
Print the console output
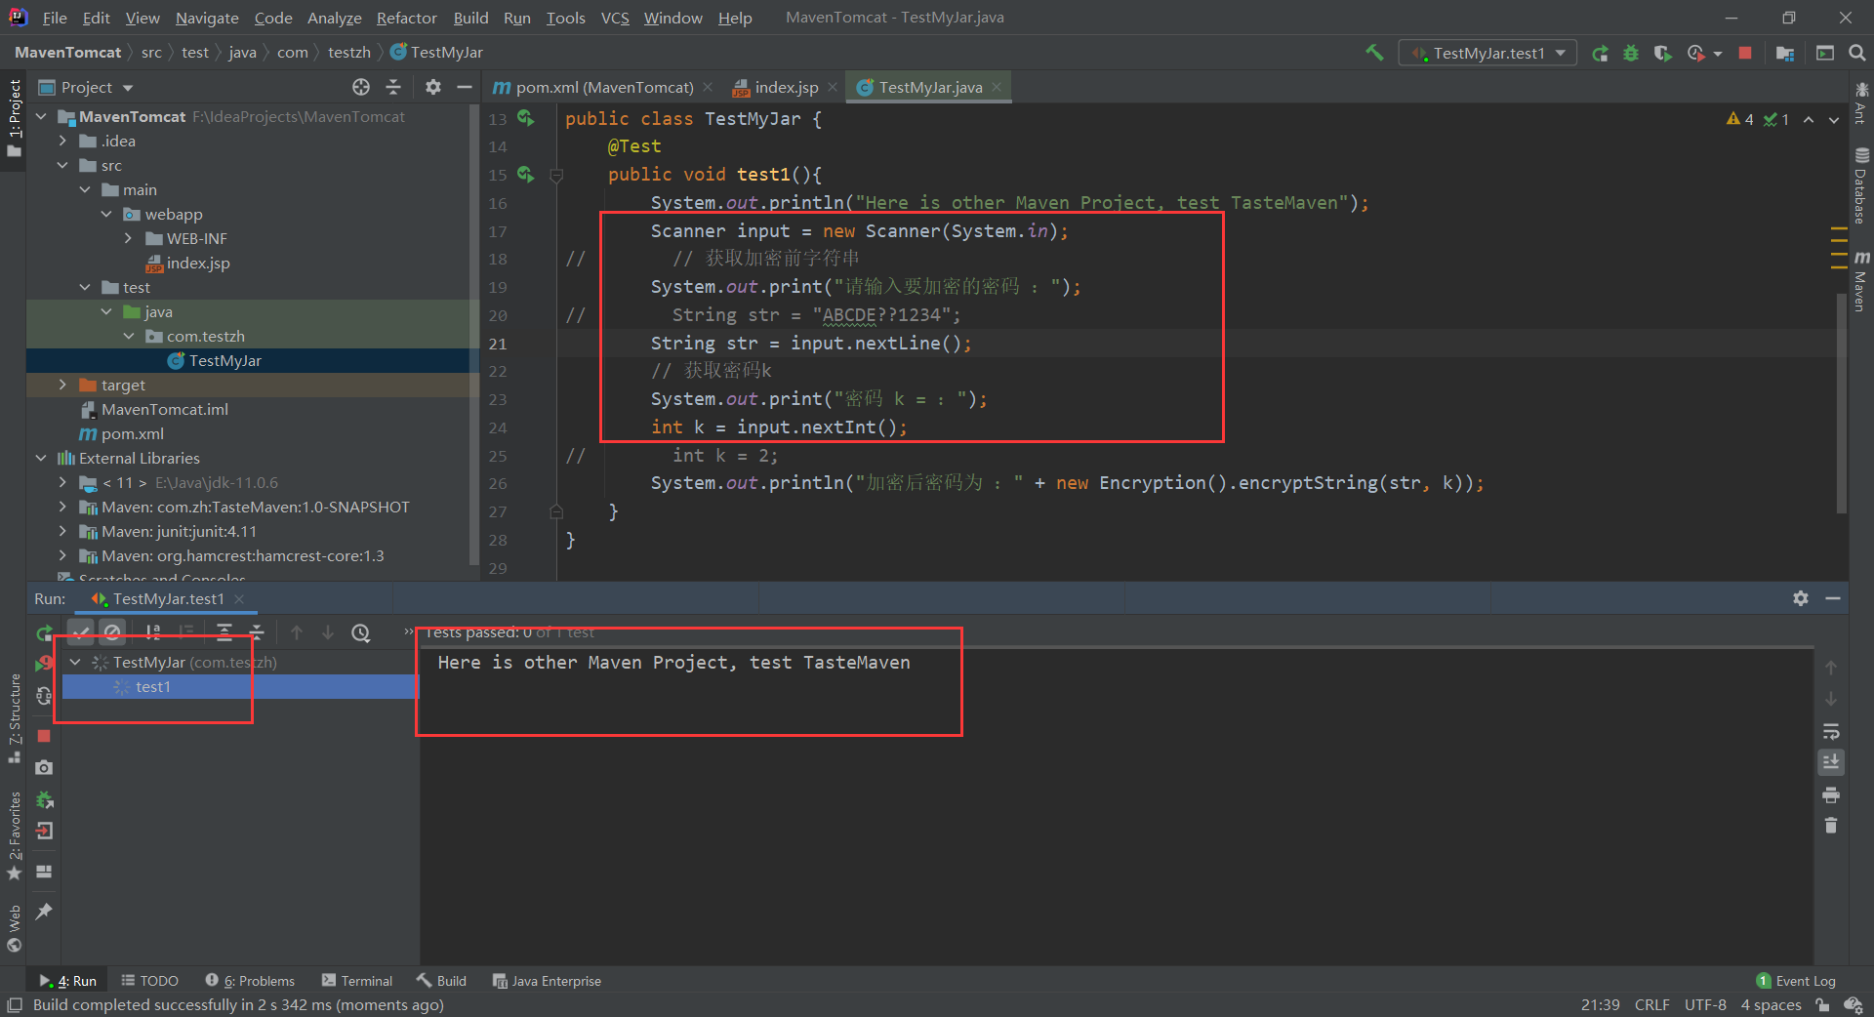[x=1831, y=794]
